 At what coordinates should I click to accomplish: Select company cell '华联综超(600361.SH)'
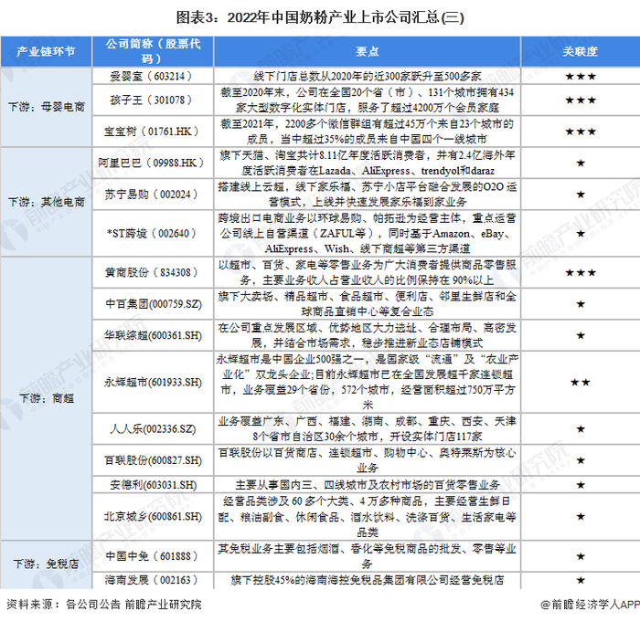153,335
